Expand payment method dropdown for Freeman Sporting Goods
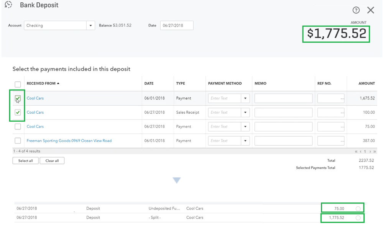The image size is (383, 232). pos(245,141)
